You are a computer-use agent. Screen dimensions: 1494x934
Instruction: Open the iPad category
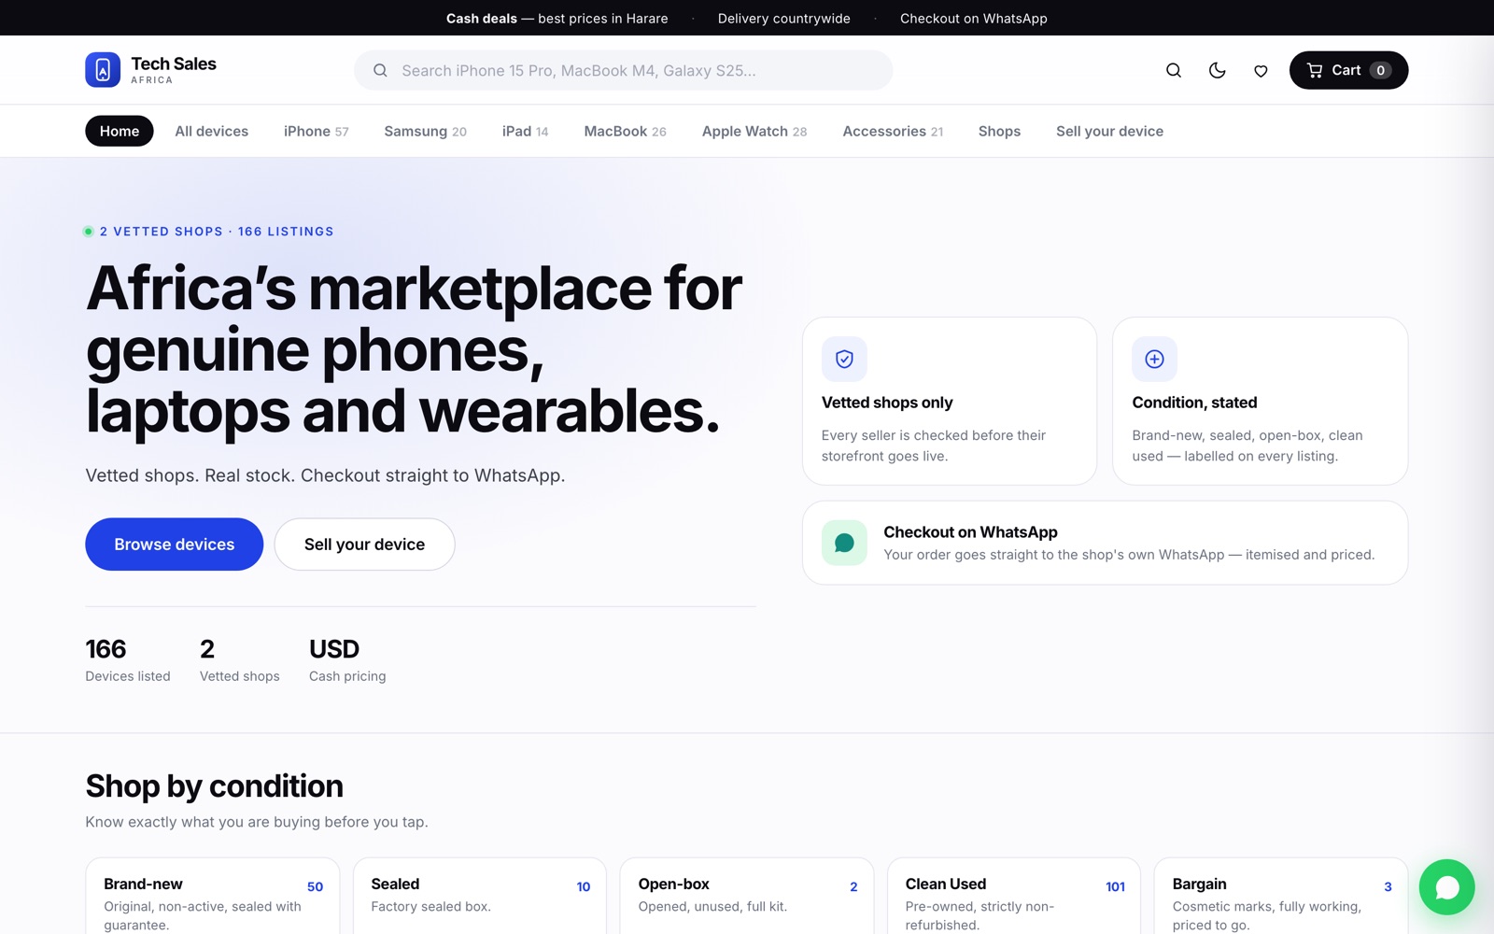[525, 131]
